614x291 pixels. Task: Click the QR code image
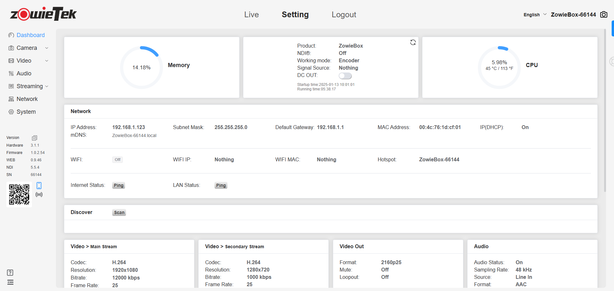(x=19, y=195)
